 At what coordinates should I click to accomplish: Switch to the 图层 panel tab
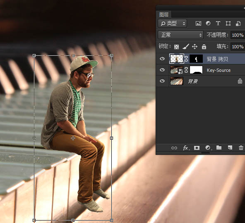(164, 14)
